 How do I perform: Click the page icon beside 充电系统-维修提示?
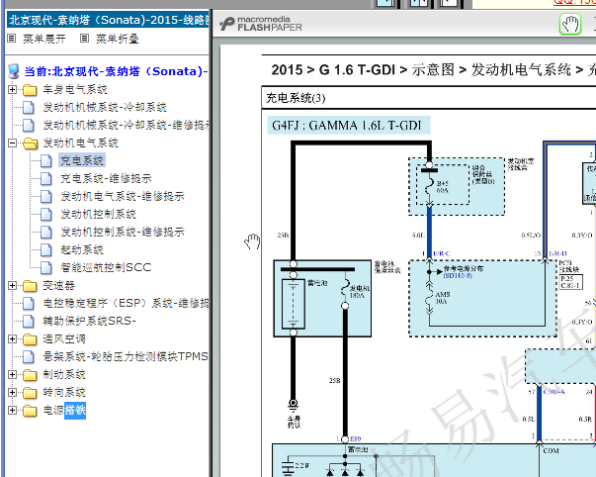46,178
